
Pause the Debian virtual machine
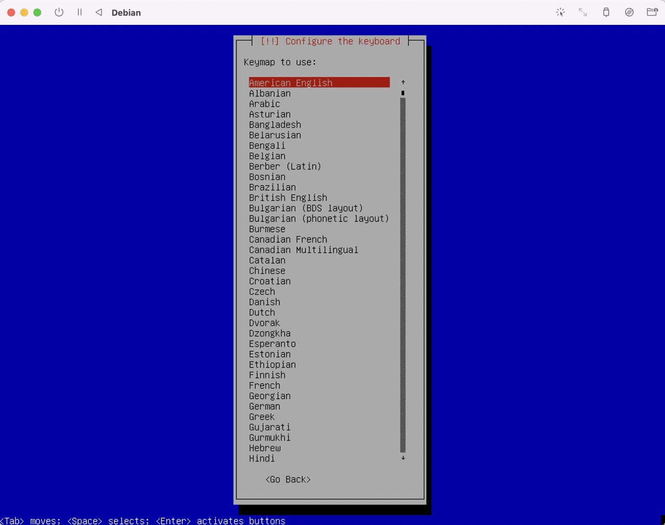(x=79, y=12)
